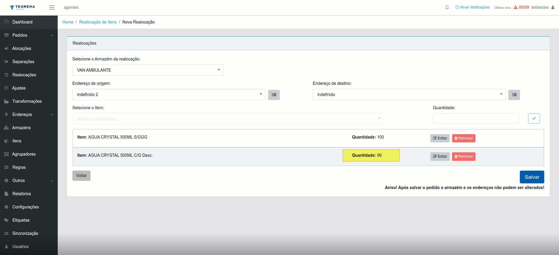The width and height of the screenshot is (559, 255).
Task: Click the Voltar button
Action: pyautogui.click(x=82, y=176)
